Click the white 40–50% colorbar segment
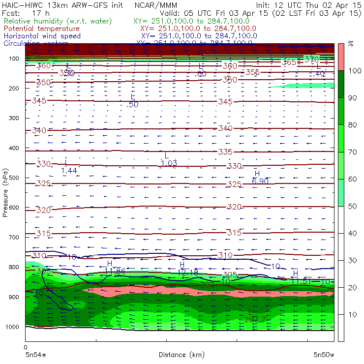Screen dimensions: 364x364 341,219
